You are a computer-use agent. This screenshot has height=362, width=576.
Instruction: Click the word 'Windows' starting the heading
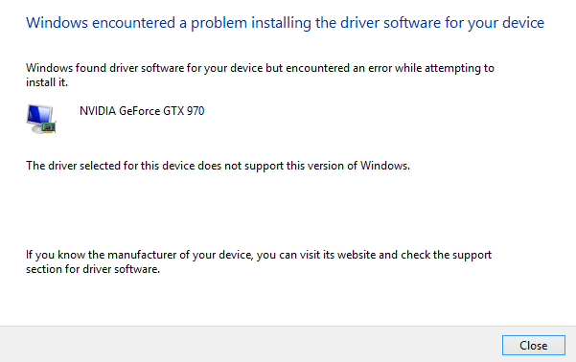click(57, 23)
